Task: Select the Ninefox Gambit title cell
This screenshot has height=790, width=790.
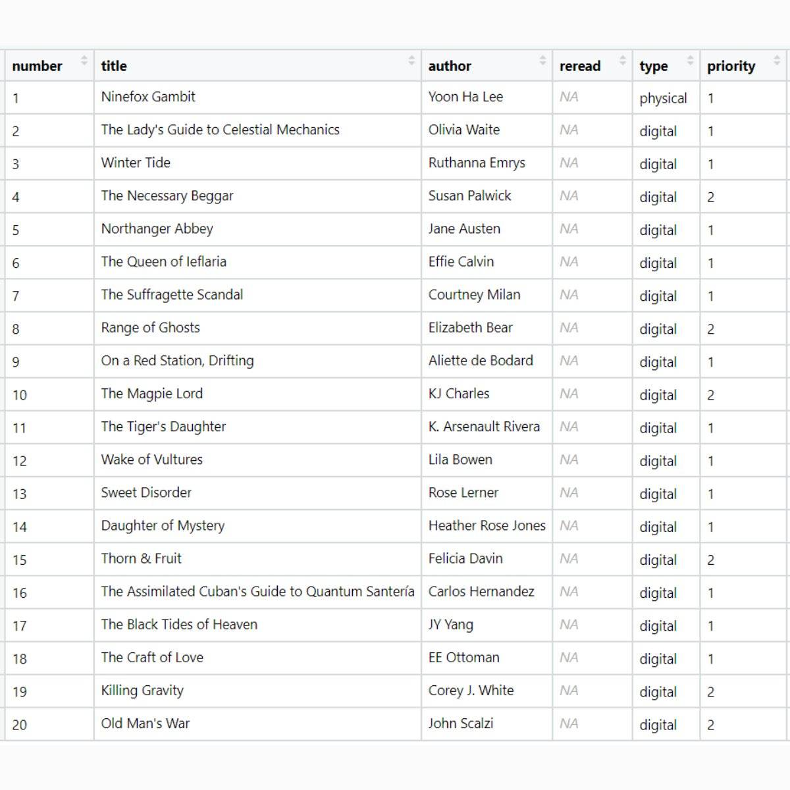Action: [148, 97]
